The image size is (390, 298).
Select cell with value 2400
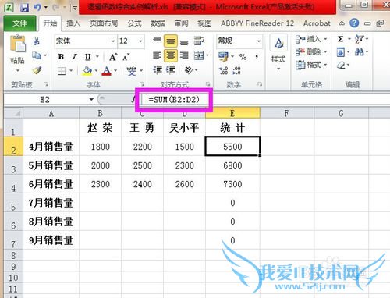142,184
